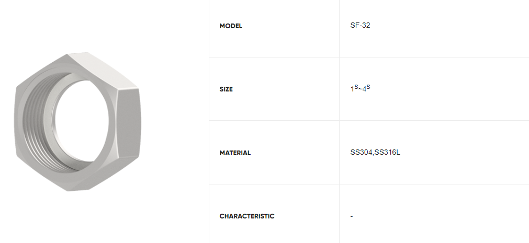Click the hex nut product image
Viewport: 529px width, 243px height.
pos(77,122)
